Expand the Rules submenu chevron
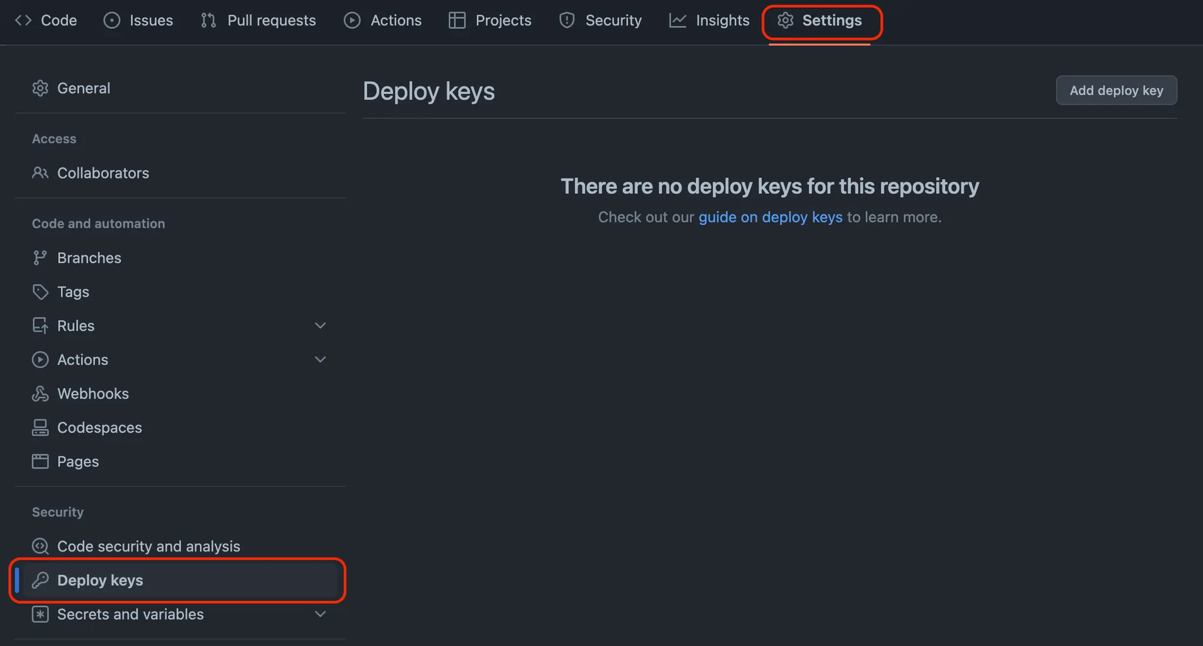The width and height of the screenshot is (1203, 646). click(x=320, y=325)
